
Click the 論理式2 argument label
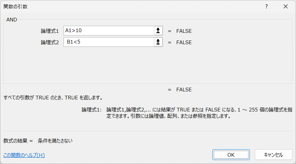click(x=50, y=42)
